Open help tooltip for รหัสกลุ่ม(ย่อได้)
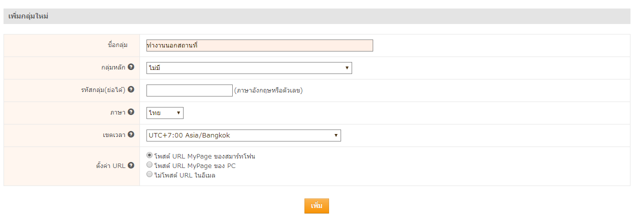Image resolution: width=634 pixels, height=223 pixels. [131, 89]
